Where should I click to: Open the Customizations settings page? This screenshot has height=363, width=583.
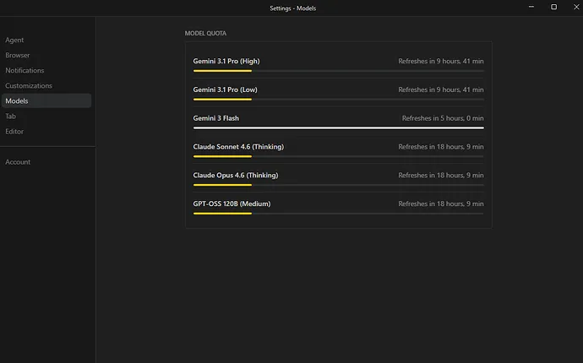coord(29,85)
